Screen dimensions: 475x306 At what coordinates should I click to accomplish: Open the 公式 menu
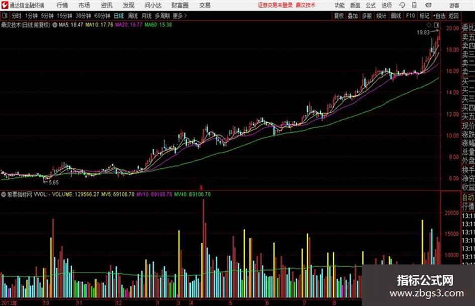tap(371, 5)
